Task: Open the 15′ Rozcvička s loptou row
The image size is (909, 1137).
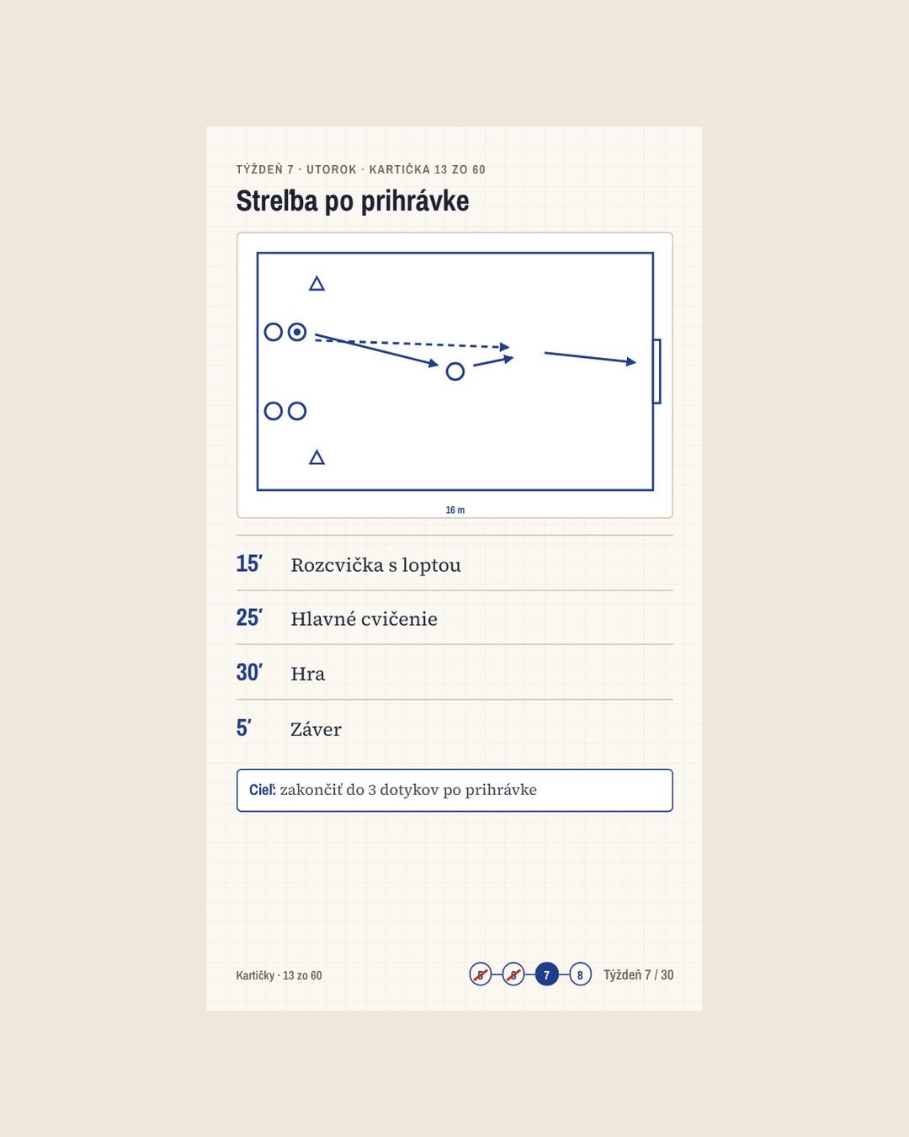Action: pyautogui.click(x=454, y=563)
